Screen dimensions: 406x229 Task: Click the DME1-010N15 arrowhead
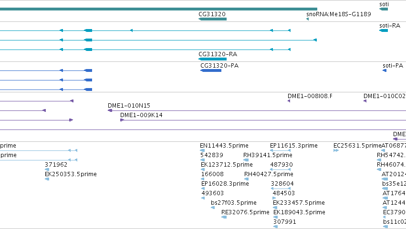coord(110,110)
